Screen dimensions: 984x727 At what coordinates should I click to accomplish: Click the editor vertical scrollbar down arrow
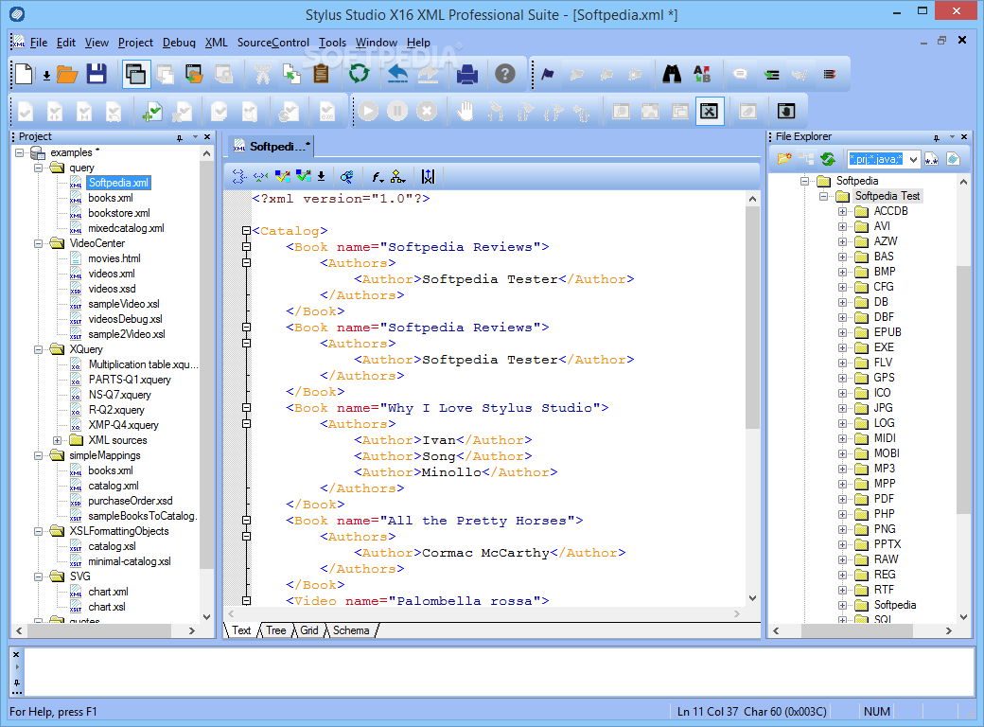(752, 598)
